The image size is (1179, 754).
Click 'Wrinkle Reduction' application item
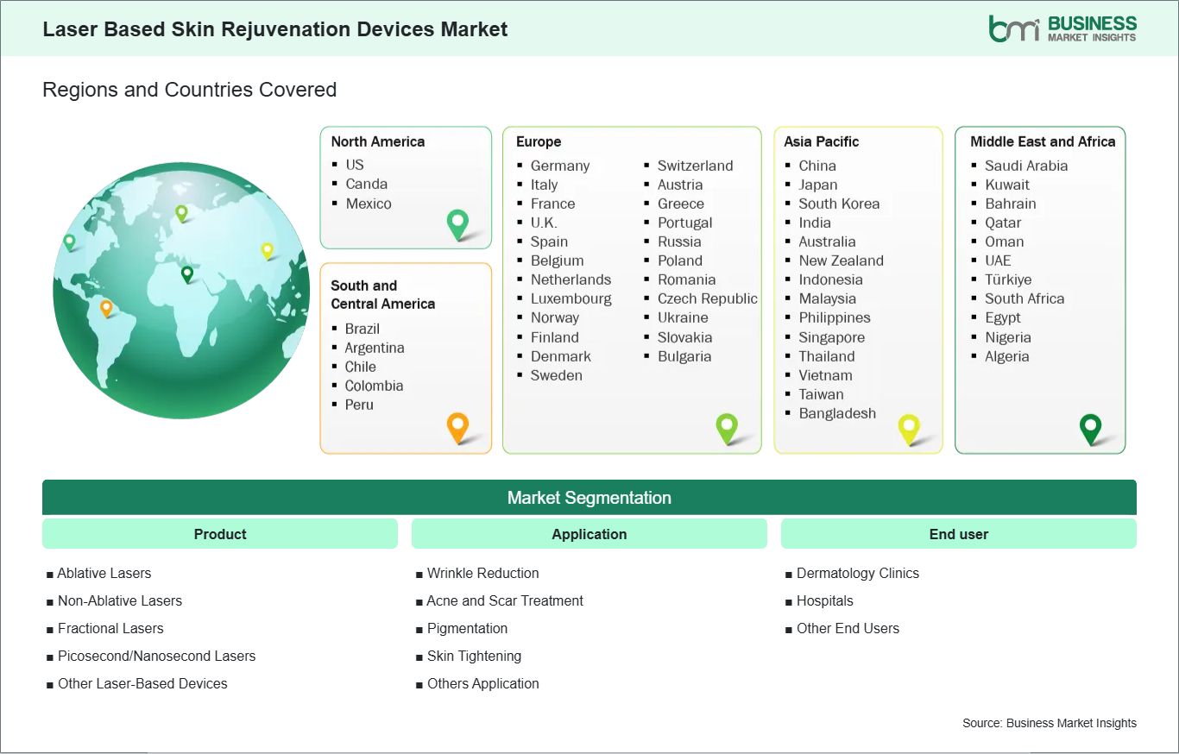[483, 573]
